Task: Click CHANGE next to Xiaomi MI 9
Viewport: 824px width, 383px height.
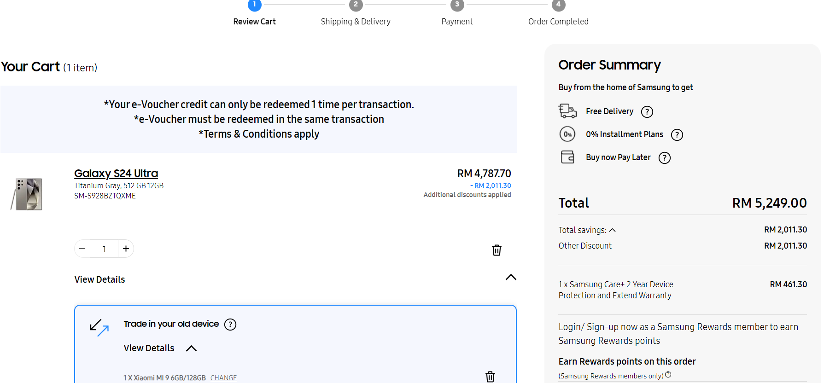Action: 223,378
